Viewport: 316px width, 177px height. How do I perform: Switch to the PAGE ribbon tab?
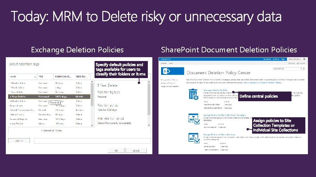coord(171,63)
